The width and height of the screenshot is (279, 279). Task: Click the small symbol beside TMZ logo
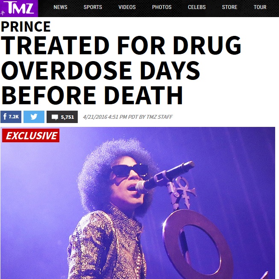click(x=3, y=13)
